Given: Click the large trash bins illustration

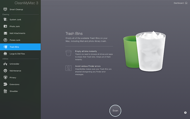Looking at the screenshot, I should point(144,51).
